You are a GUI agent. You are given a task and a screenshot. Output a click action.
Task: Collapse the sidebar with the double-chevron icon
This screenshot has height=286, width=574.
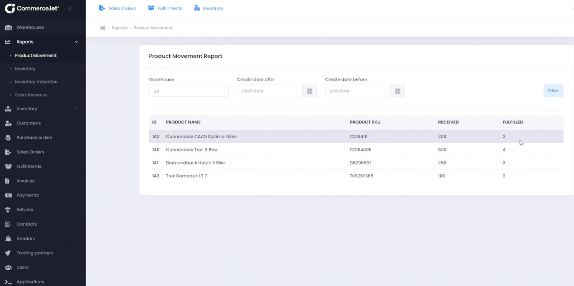coord(71,8)
